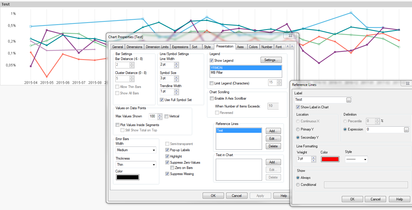Change the red reference line color swatch
412x210 pixels.
[x=330, y=159]
